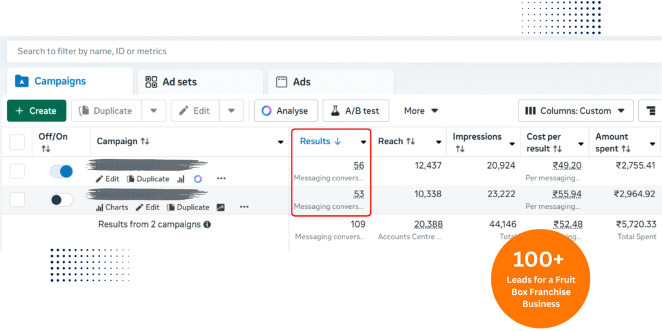Select the first campaign row checkbox

click(17, 171)
